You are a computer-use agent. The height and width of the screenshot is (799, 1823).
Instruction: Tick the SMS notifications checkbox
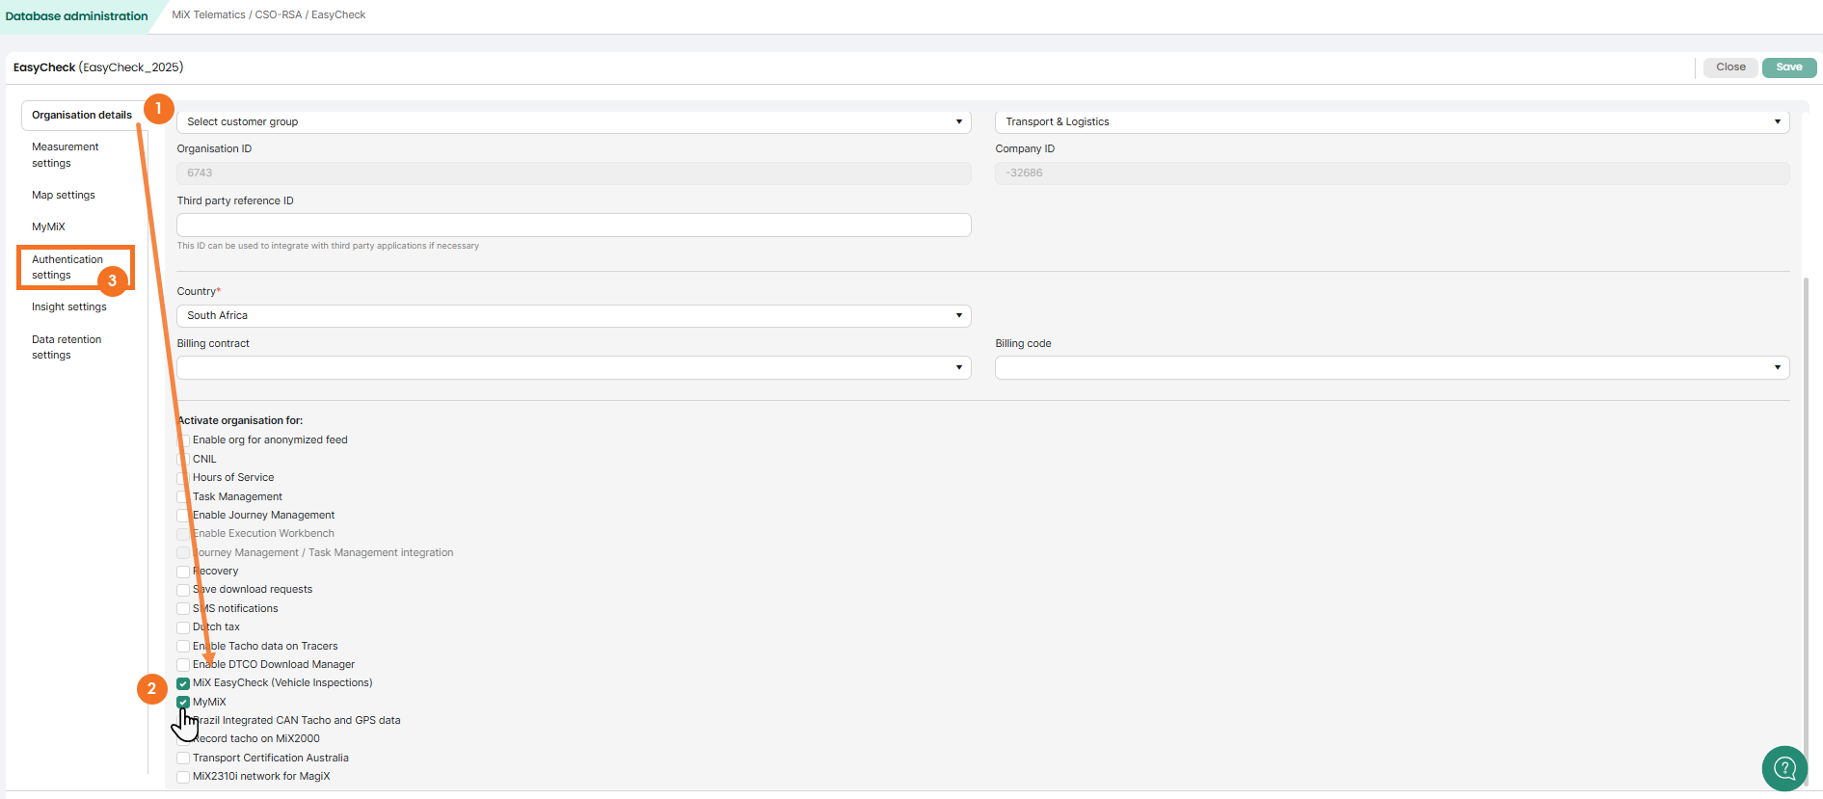coord(183,609)
